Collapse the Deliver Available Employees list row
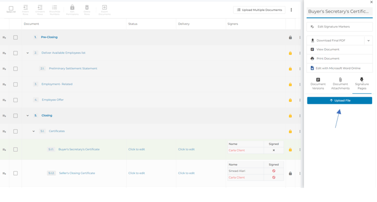The height and width of the screenshot is (202, 377). 27,53
